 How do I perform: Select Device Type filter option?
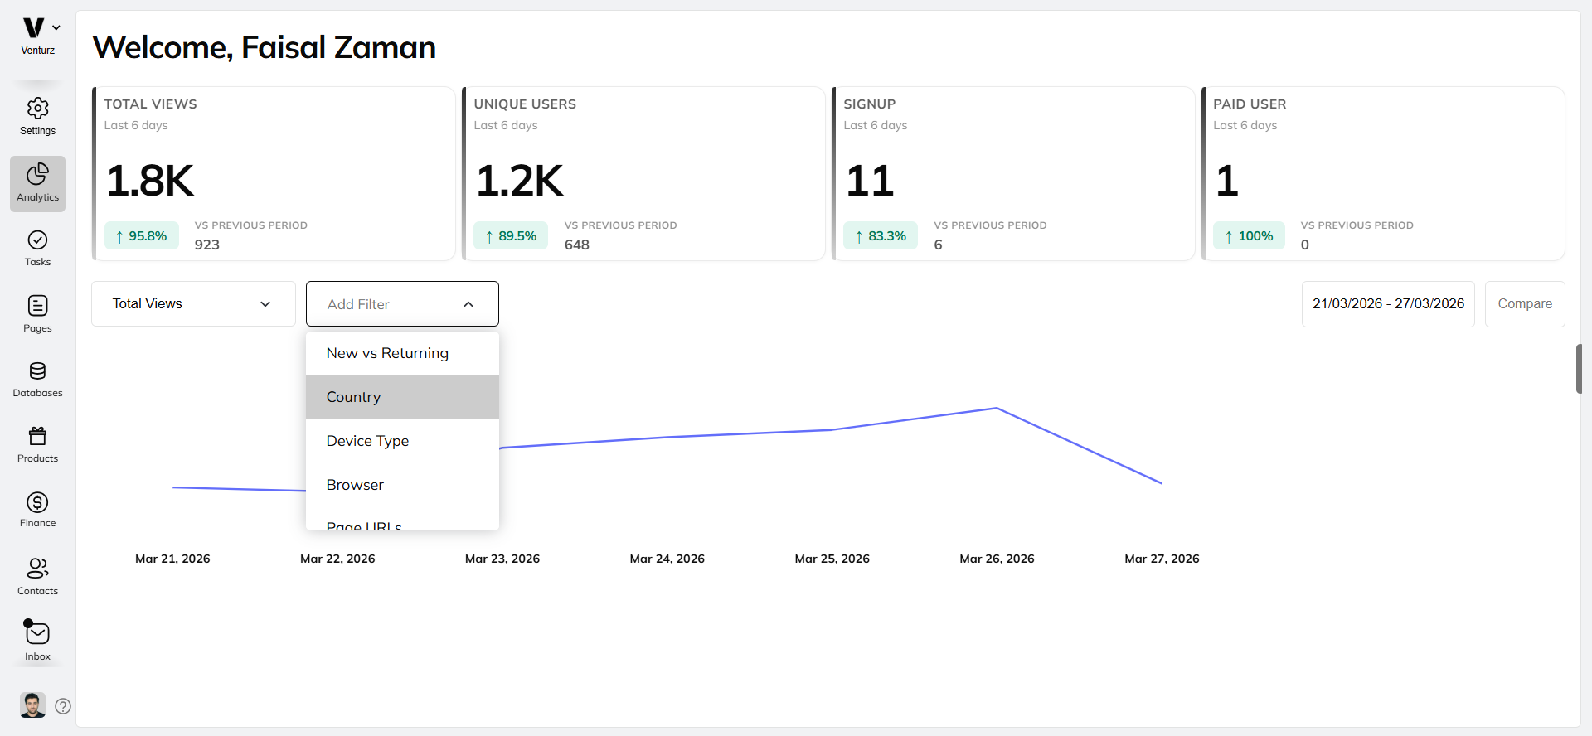tap(367, 441)
